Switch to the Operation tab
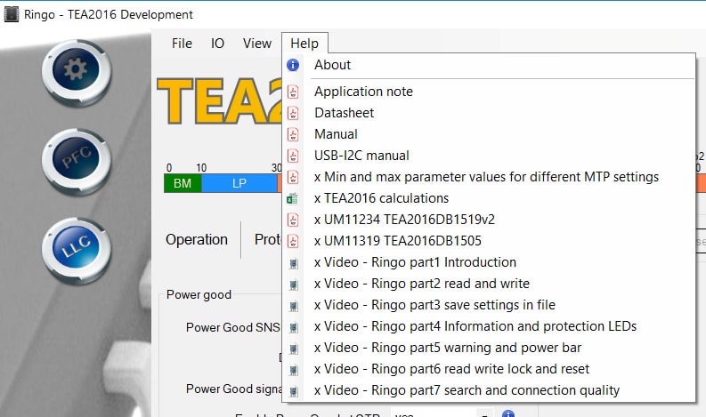 197,239
